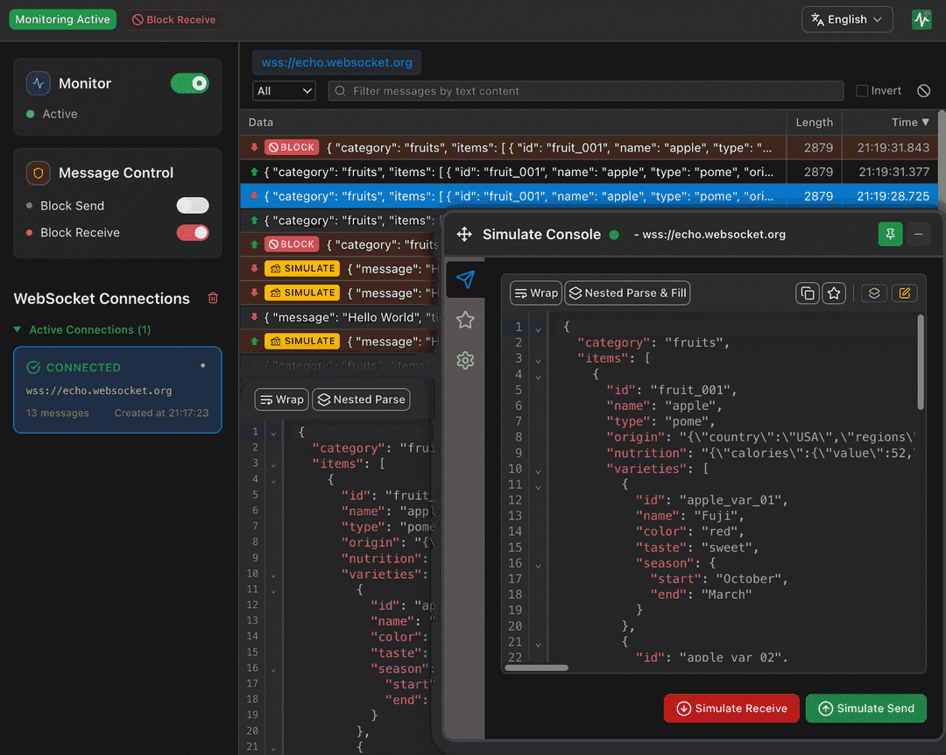
Task: Toggle the Monitor switch off
Action: click(190, 83)
